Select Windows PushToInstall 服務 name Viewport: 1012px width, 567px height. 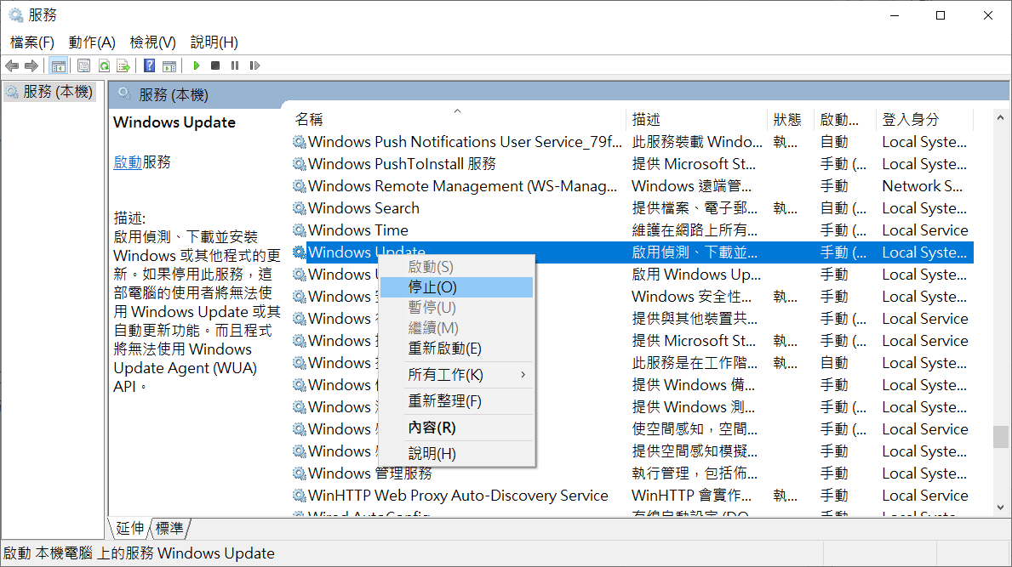pos(402,164)
